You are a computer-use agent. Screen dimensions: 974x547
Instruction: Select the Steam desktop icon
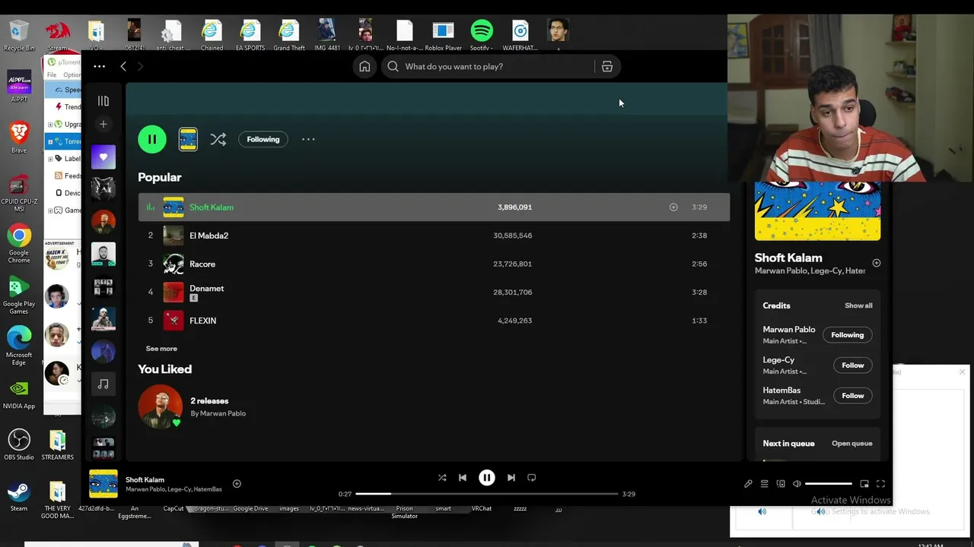(19, 496)
